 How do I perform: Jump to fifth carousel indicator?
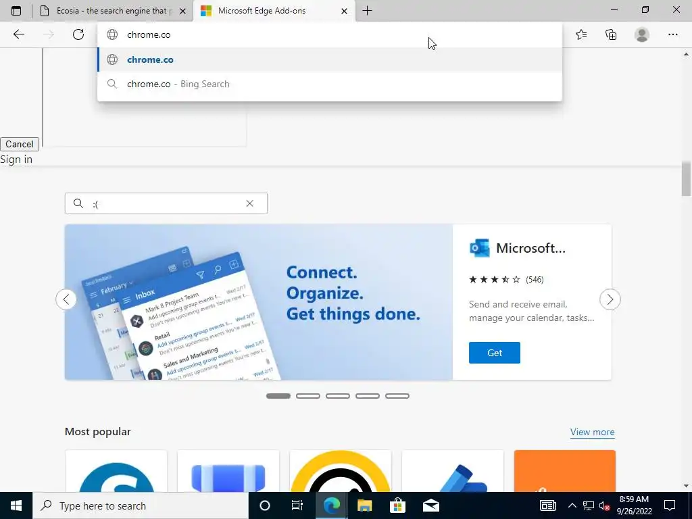(x=397, y=396)
